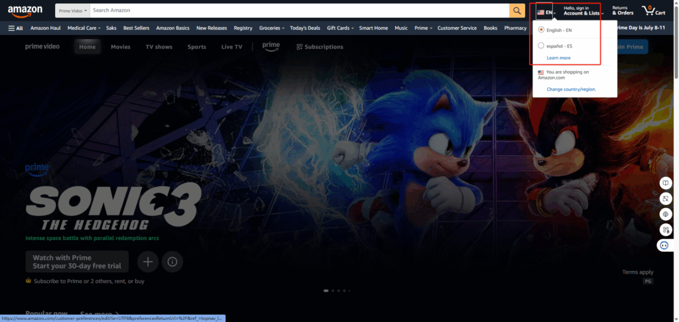The height and width of the screenshot is (322, 679).
Task: Click the orange search magnifier button
Action: [517, 11]
